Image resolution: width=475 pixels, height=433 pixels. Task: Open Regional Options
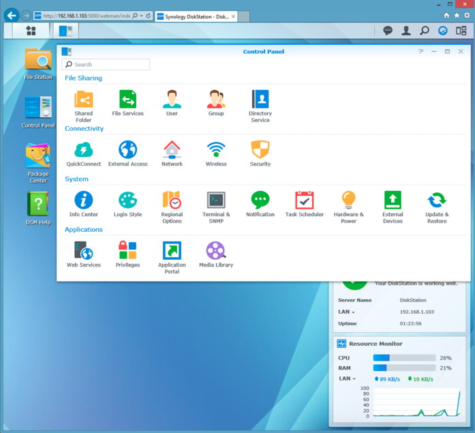(172, 207)
